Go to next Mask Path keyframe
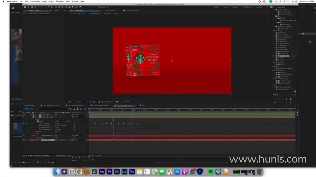Screen dimensions: 316x177 pyautogui.click(x=27, y=123)
